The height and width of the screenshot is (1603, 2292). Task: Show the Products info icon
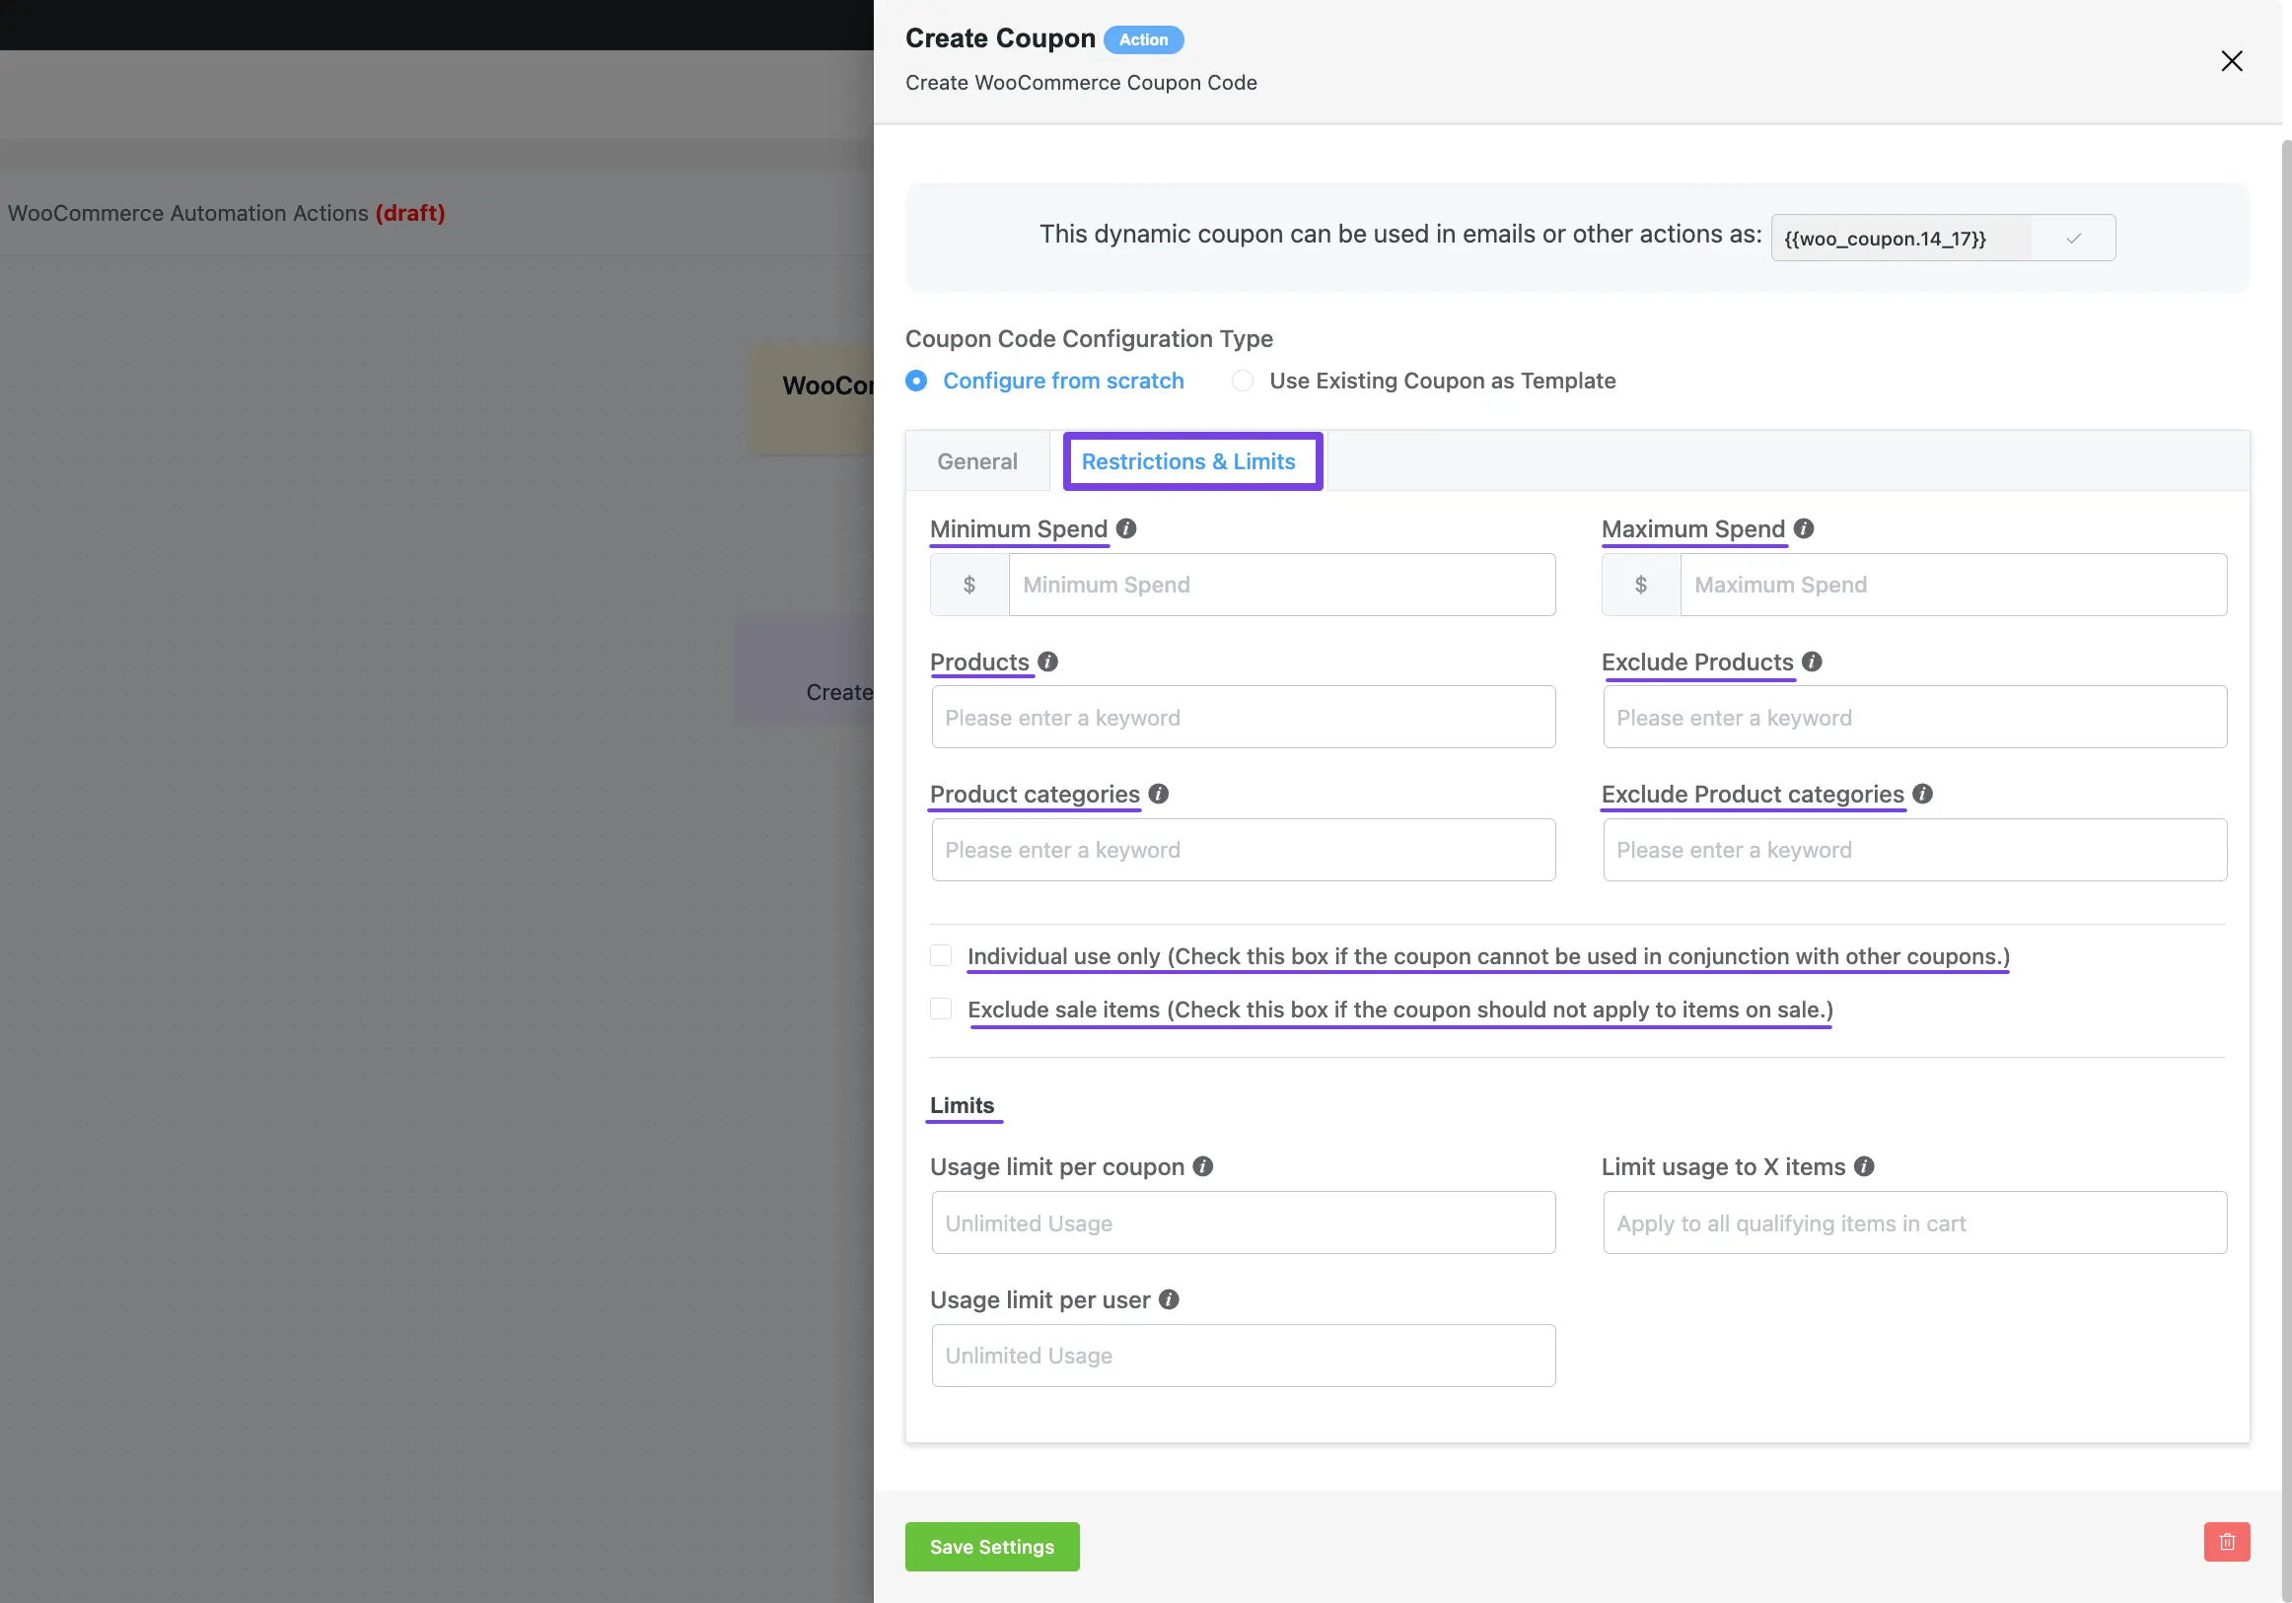(1047, 662)
